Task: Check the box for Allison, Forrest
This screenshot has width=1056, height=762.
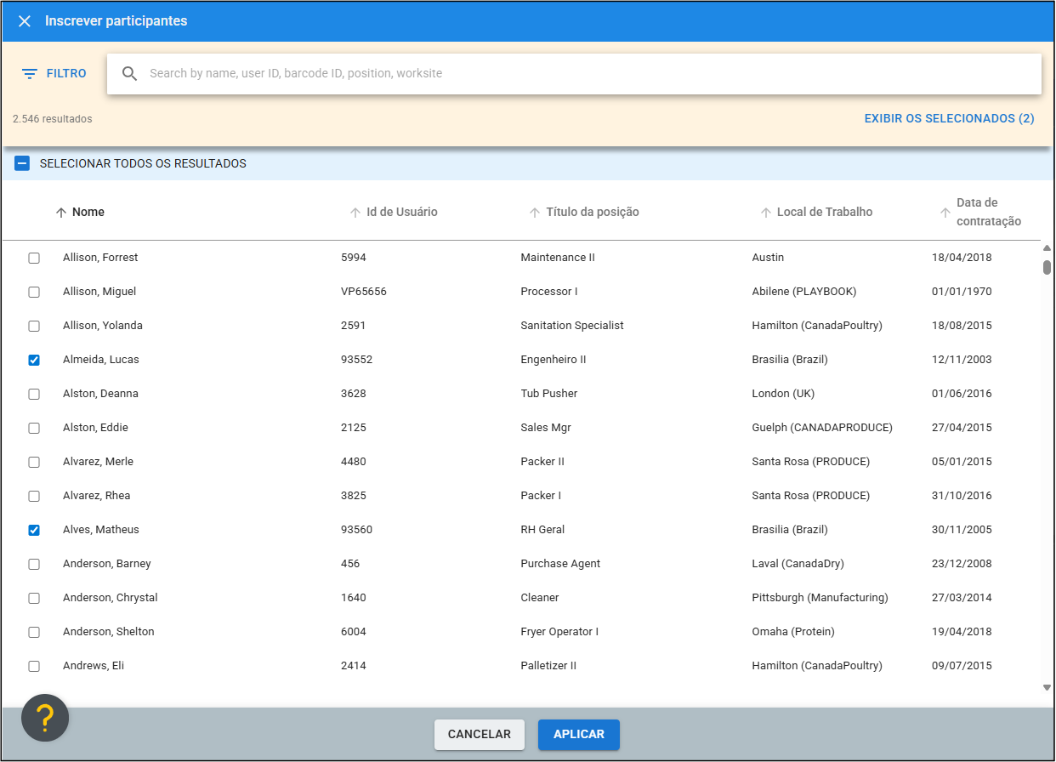Action: coord(34,258)
